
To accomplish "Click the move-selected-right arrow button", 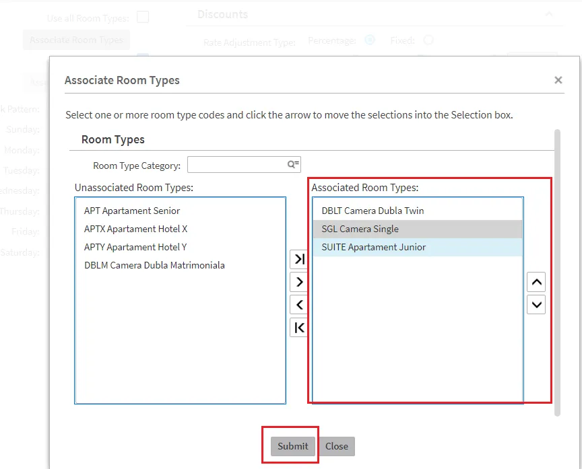I will [299, 282].
